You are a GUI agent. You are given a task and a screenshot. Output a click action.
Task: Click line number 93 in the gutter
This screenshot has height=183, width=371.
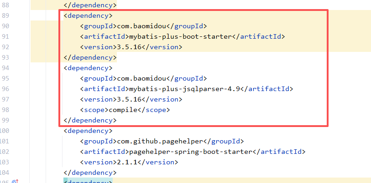point(5,58)
